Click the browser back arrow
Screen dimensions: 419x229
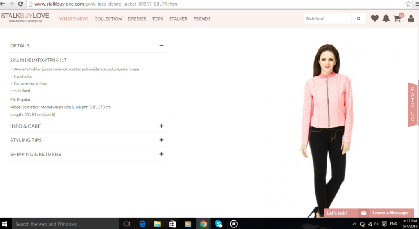(x=2, y=4)
